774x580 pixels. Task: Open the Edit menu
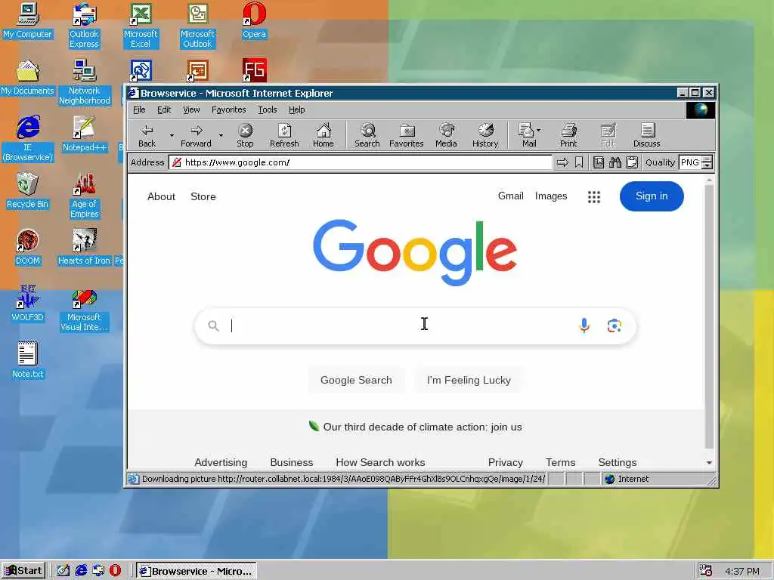[x=164, y=110]
